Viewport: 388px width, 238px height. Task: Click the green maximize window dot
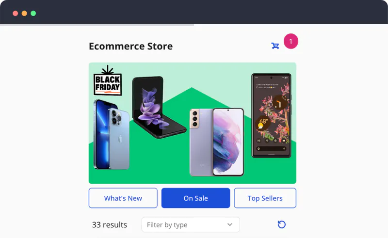click(x=33, y=14)
